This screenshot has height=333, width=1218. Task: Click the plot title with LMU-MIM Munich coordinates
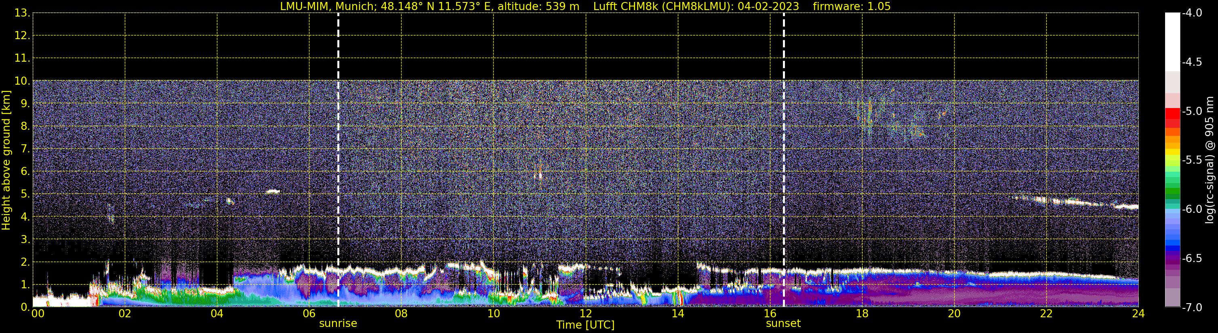point(585,6)
